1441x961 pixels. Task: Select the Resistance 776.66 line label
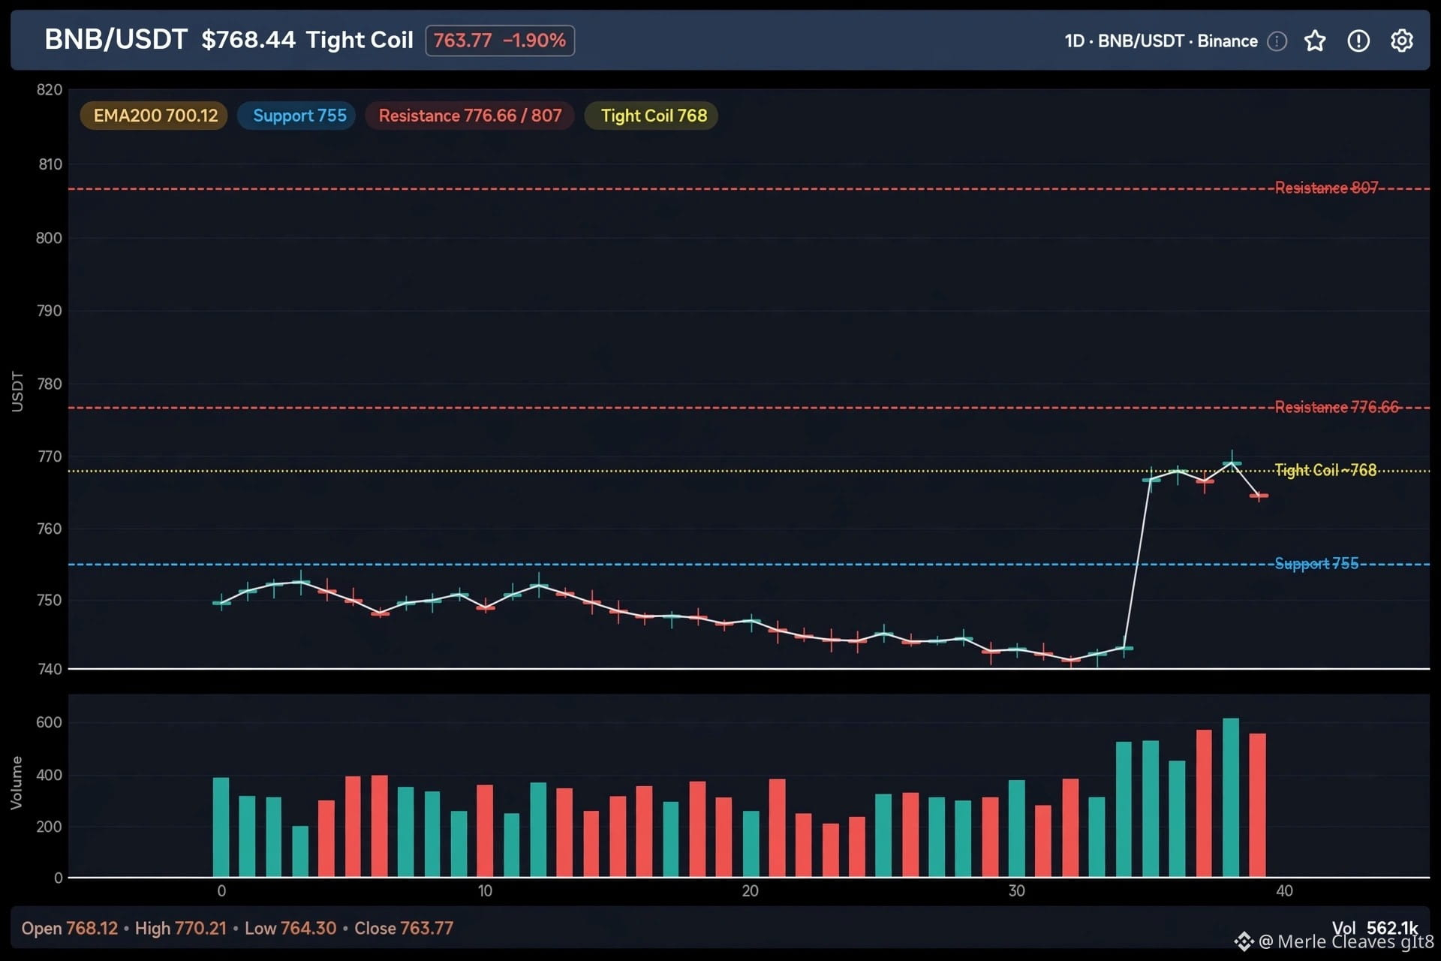1337,407
